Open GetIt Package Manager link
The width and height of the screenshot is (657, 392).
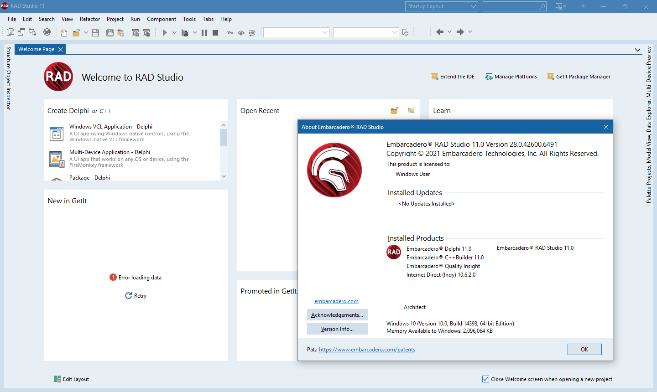point(579,77)
